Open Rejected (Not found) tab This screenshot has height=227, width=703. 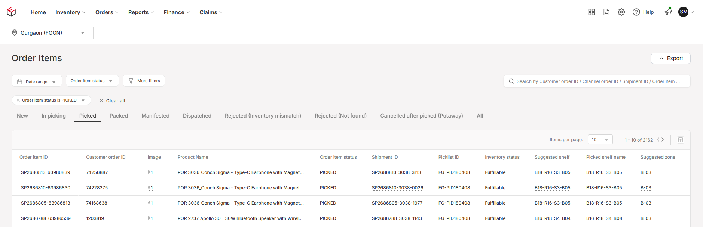click(x=340, y=116)
